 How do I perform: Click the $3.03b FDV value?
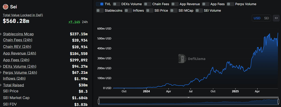[81, 104]
